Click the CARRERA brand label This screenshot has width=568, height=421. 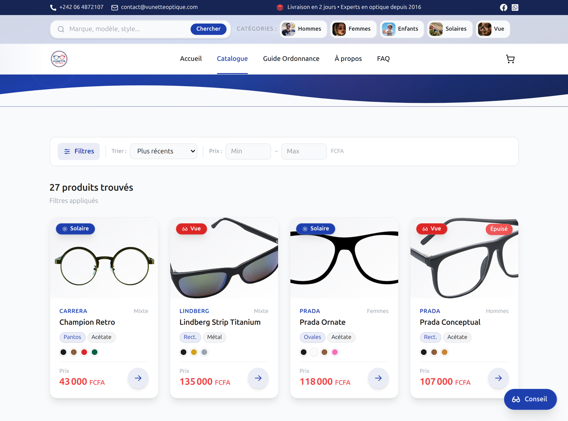tap(73, 311)
